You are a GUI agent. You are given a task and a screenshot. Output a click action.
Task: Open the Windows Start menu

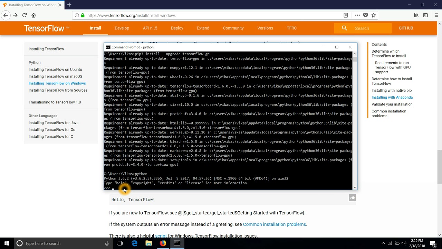point(7,243)
